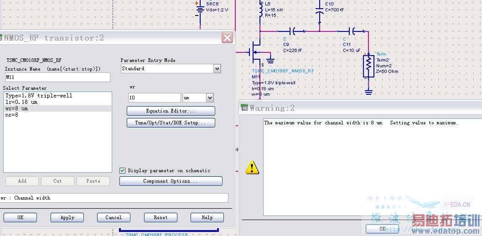Open Parameter Entry Mode dropdown

(x=217, y=68)
